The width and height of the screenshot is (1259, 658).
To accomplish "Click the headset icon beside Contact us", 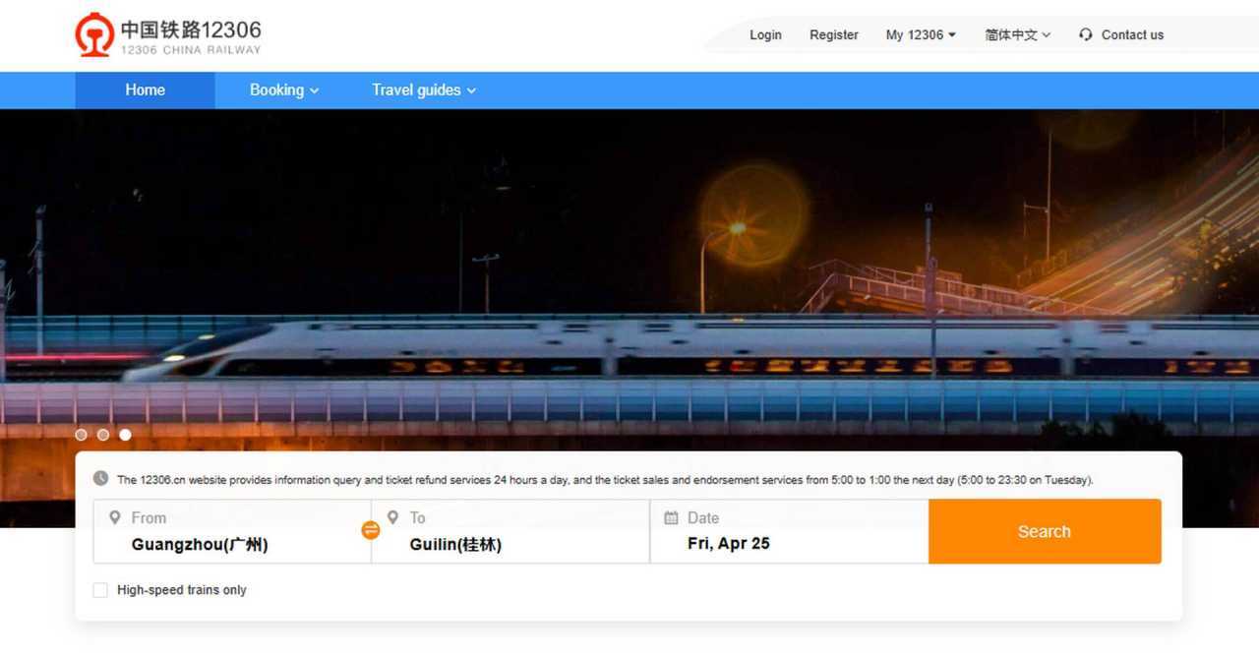I will click(x=1086, y=34).
